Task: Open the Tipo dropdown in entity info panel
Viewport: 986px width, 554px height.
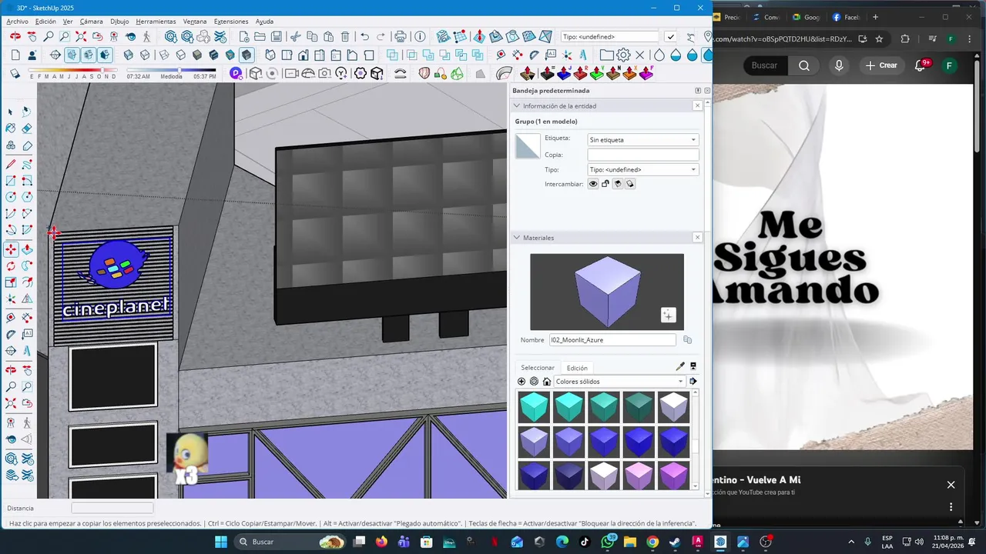Action: (643, 169)
